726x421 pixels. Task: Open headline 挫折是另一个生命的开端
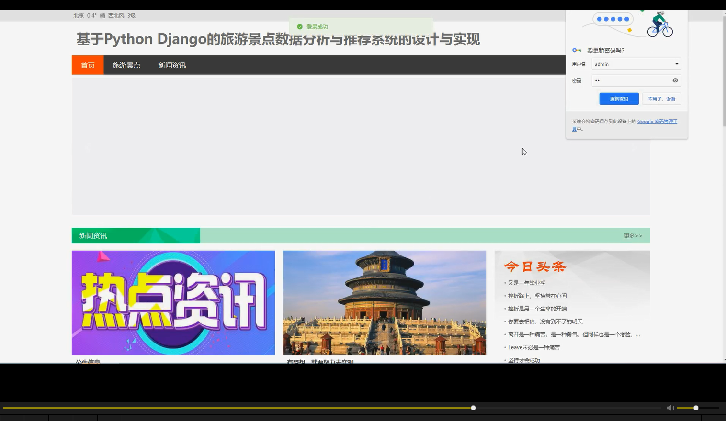coord(537,309)
